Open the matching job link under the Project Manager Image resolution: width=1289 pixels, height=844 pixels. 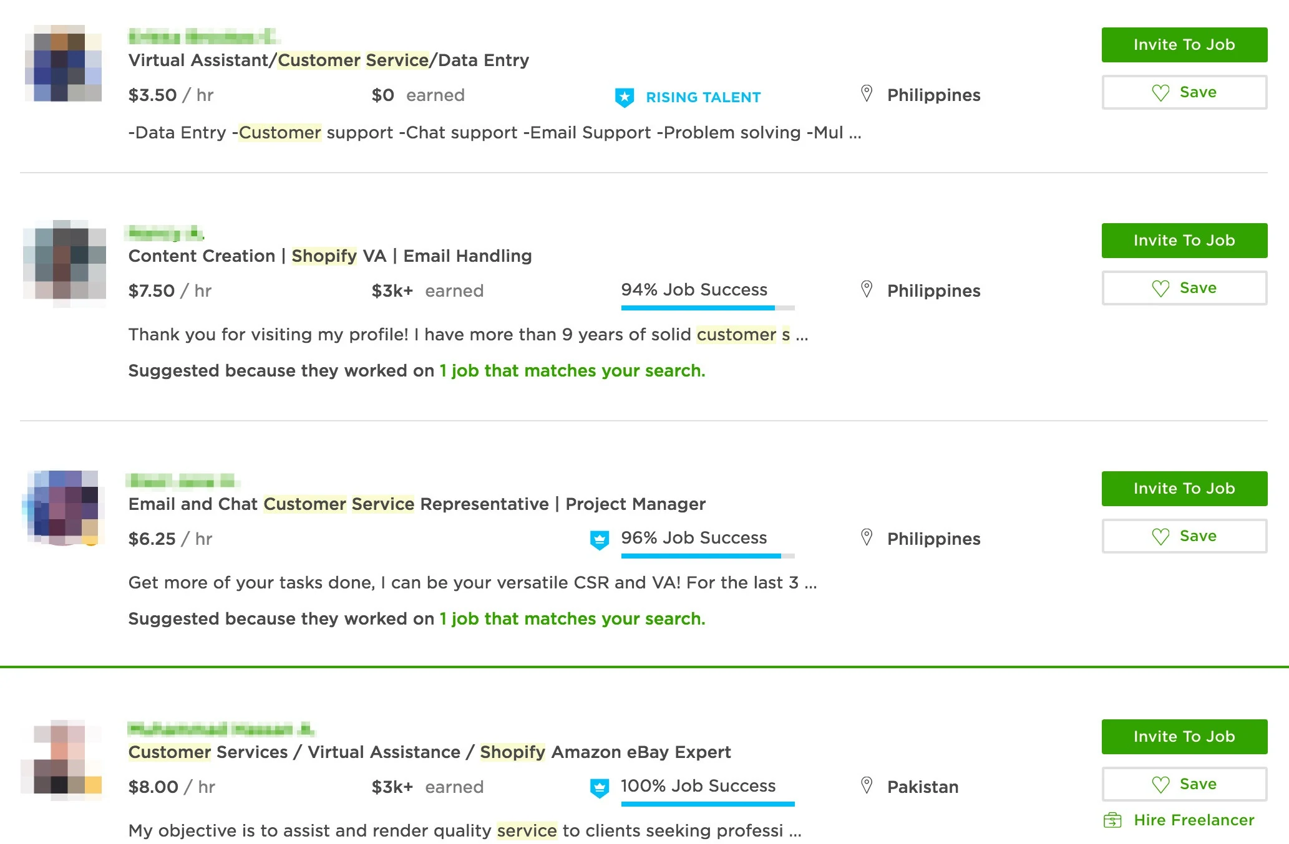click(572, 619)
